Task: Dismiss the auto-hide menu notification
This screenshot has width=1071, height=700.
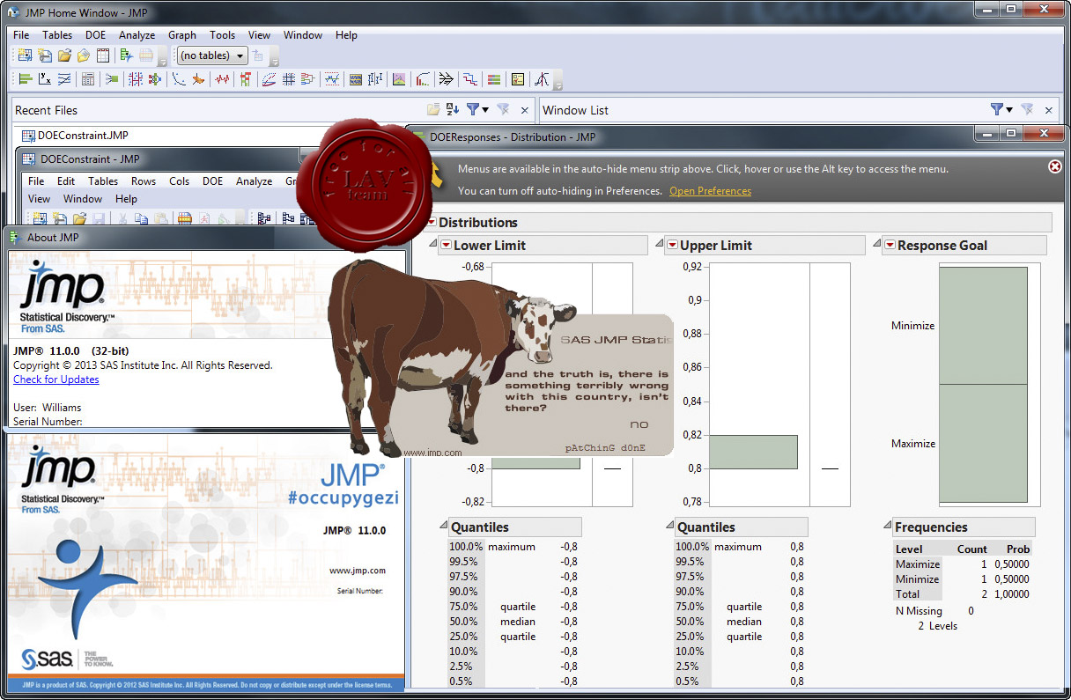Action: point(1055,166)
